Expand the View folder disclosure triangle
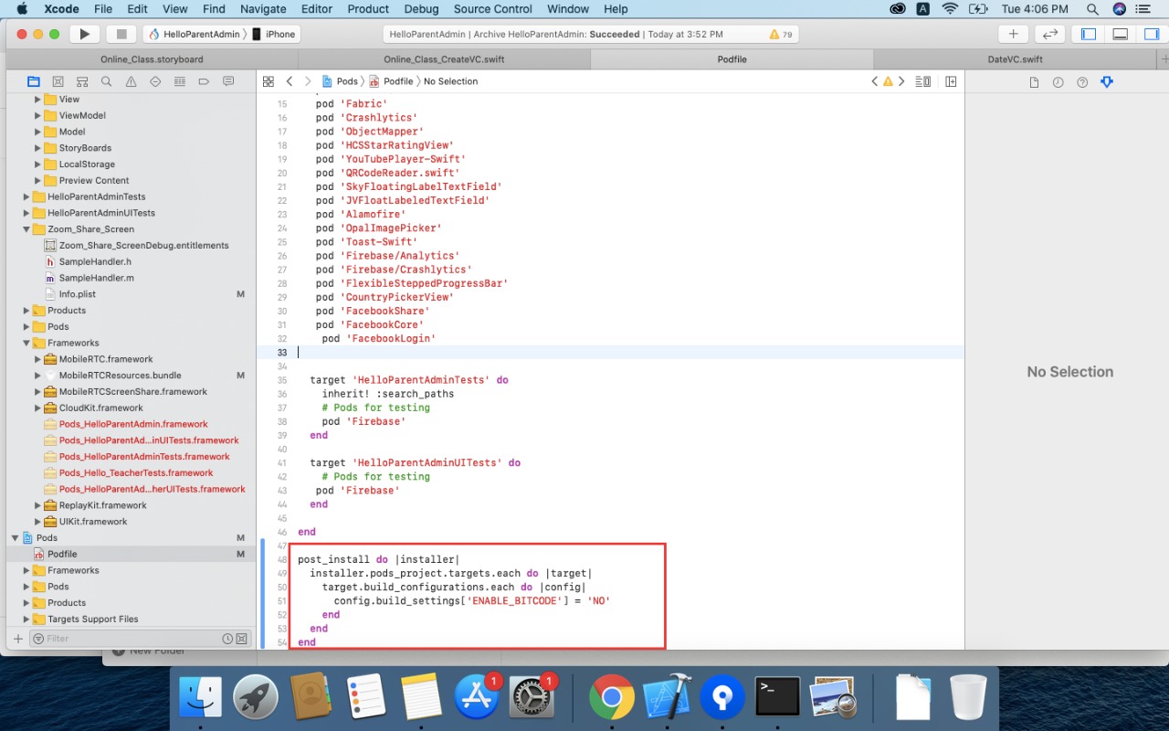 click(x=37, y=100)
